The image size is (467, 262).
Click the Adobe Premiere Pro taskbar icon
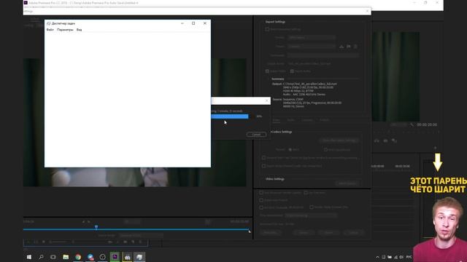[x=115, y=257]
